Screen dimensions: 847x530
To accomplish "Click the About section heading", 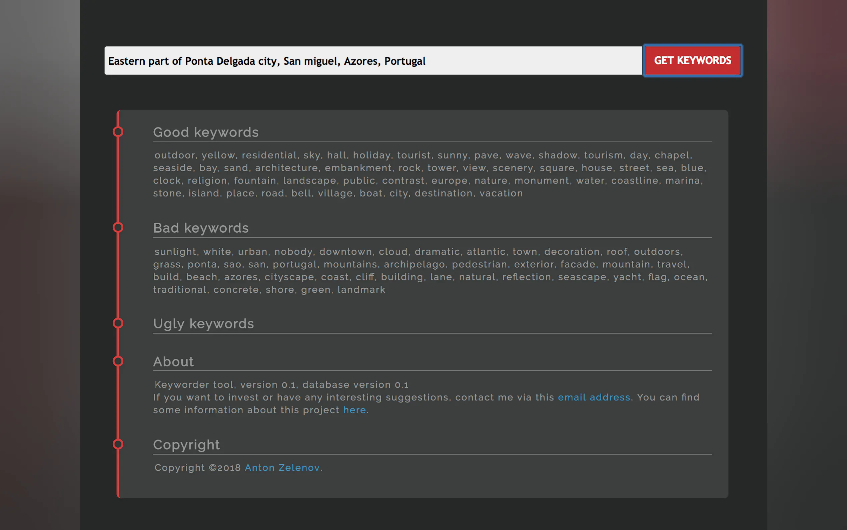I will click(x=173, y=362).
